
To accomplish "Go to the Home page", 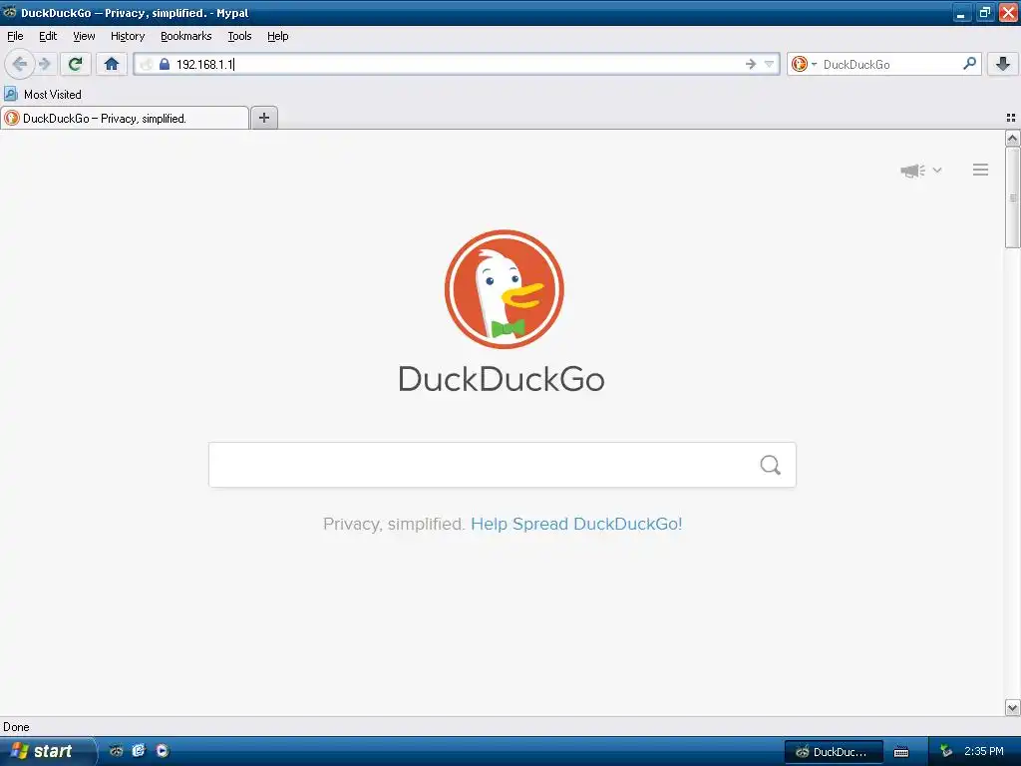I will tap(112, 64).
